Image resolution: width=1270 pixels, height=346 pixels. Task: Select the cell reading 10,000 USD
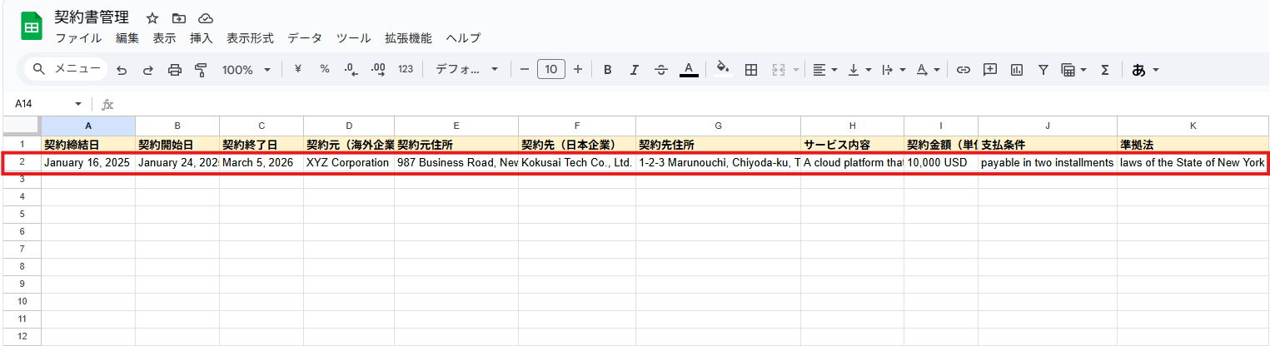point(941,163)
